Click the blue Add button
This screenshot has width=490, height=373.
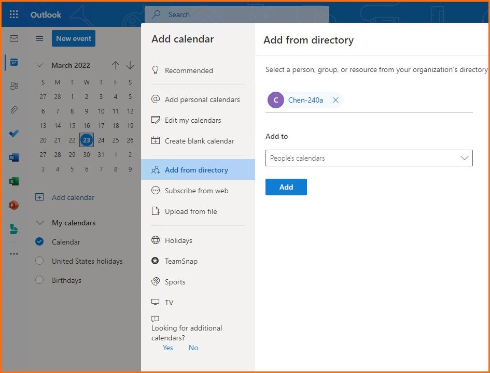pos(286,187)
